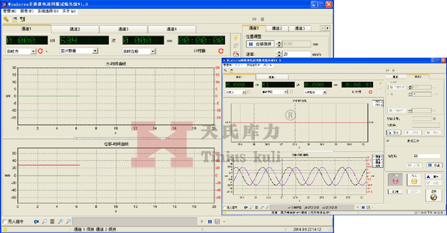Click the stop square icon in main window toolbar
This screenshot has height=233, width=447.
[x=263, y=19]
